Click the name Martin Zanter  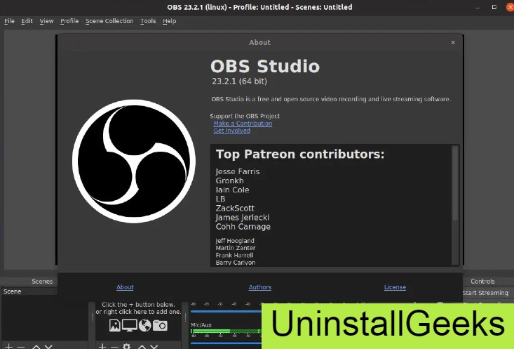(x=236, y=248)
